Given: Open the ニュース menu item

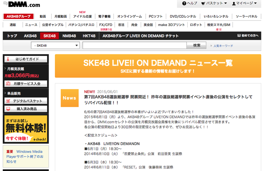Looking at the screenshot, I should coord(31,25).
